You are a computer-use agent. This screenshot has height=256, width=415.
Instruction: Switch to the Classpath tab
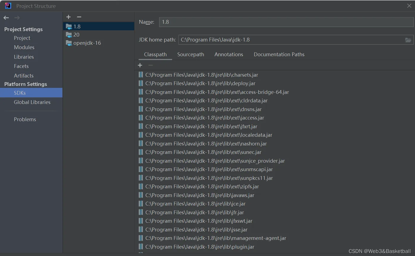click(155, 54)
